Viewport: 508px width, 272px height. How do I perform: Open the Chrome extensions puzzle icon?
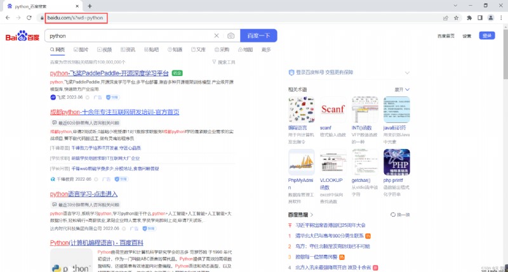[469, 18]
